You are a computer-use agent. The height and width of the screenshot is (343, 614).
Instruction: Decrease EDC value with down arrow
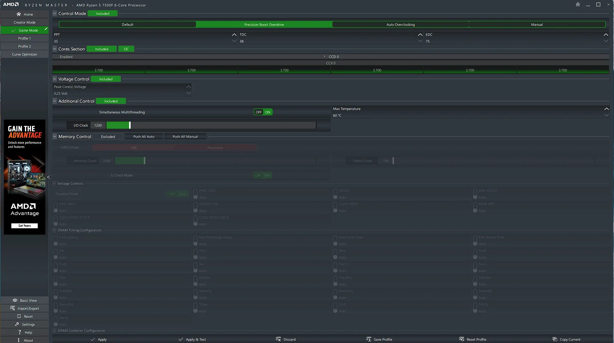pos(606,41)
